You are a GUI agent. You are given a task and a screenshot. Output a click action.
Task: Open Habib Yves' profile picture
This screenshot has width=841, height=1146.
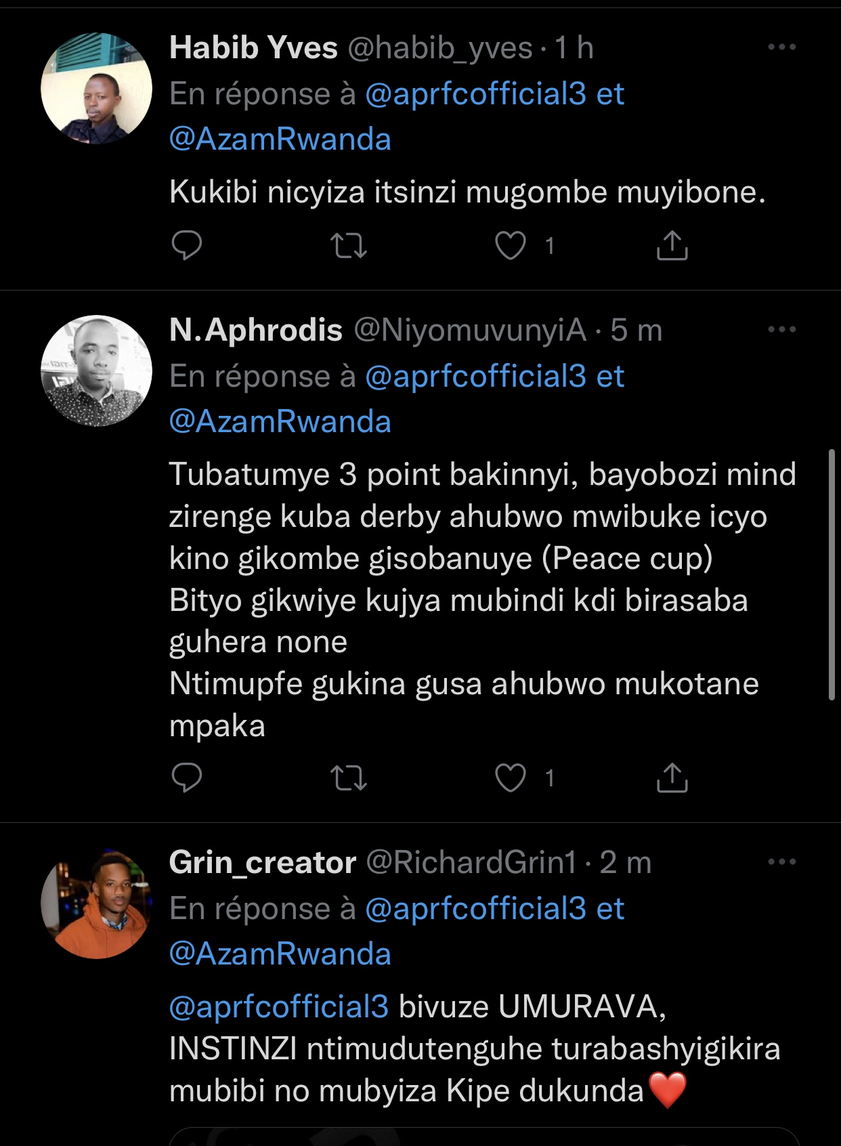(96, 89)
